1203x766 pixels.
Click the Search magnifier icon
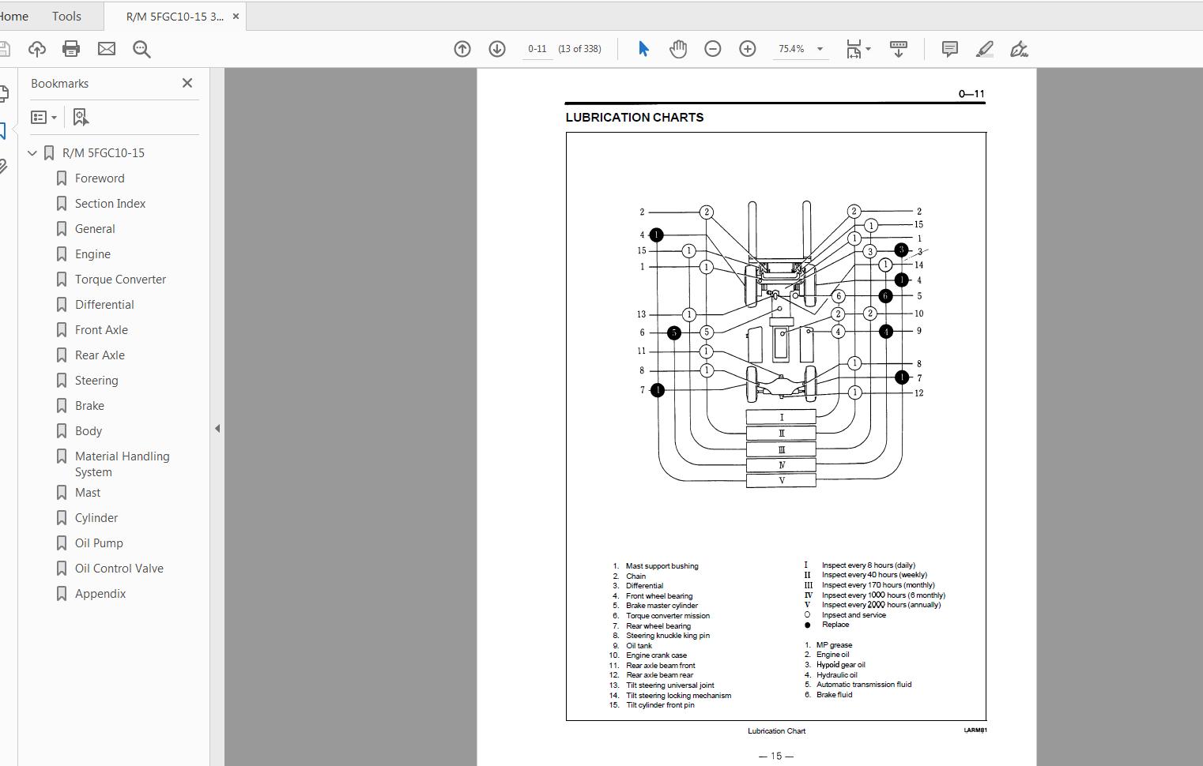click(x=142, y=48)
